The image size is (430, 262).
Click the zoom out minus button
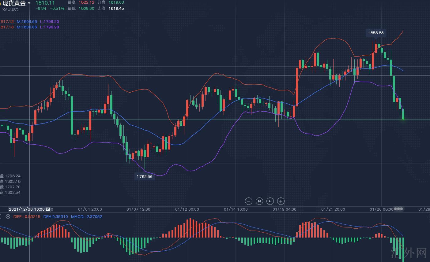(x=249, y=201)
